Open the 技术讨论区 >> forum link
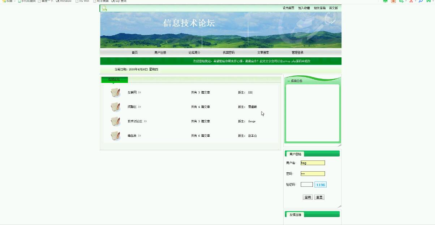 pyautogui.click(x=137, y=122)
